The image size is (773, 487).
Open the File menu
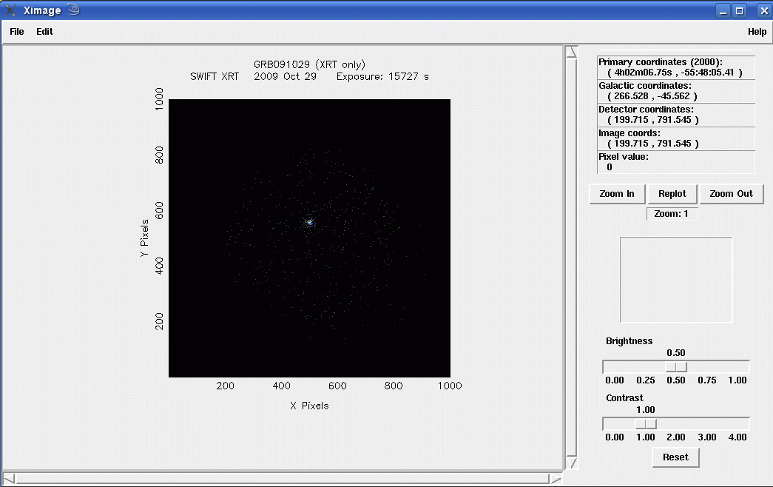(16, 32)
